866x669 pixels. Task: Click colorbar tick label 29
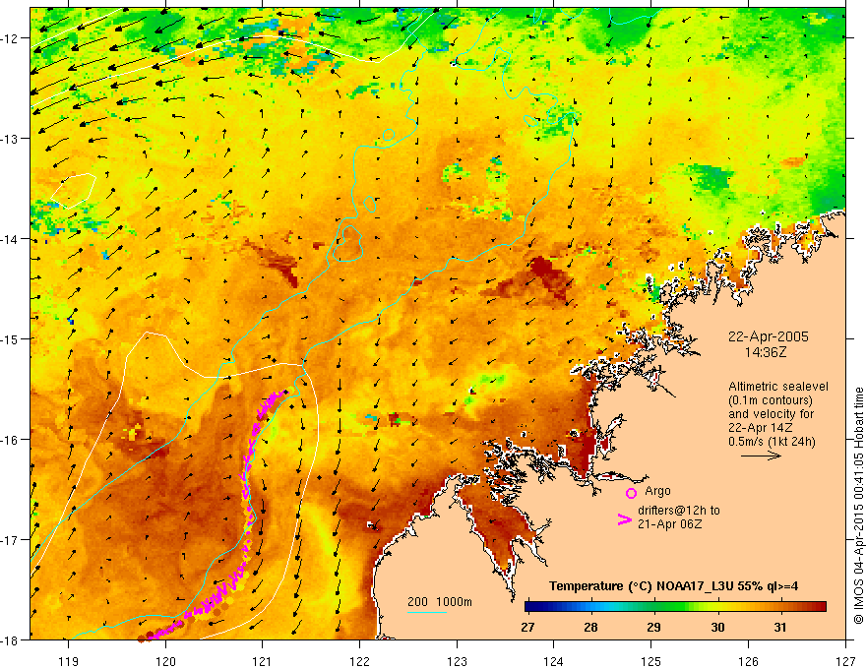[653, 627]
